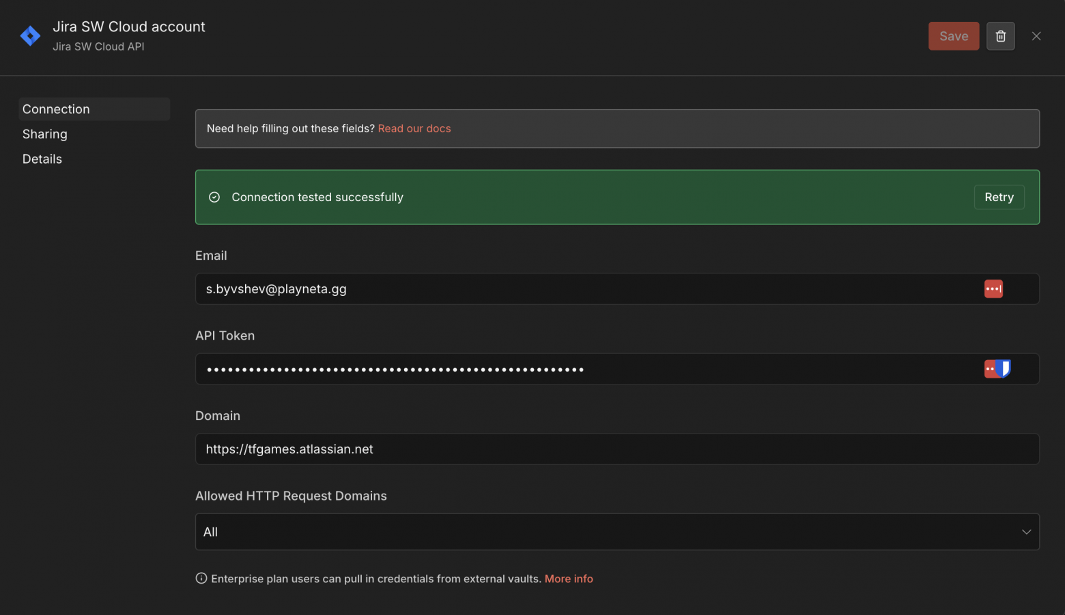Click the 'Jira SW Cloud account' title
This screenshot has height=615, width=1065.
click(x=129, y=27)
